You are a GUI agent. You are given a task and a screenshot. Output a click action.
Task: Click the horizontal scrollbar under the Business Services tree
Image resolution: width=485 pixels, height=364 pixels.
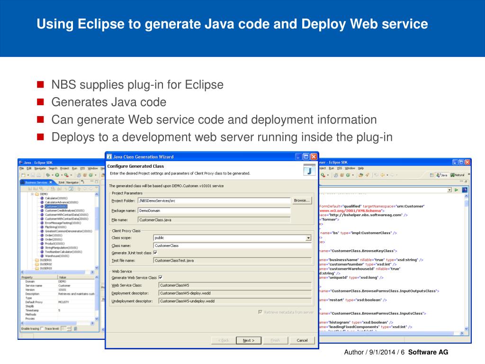tap(57, 272)
